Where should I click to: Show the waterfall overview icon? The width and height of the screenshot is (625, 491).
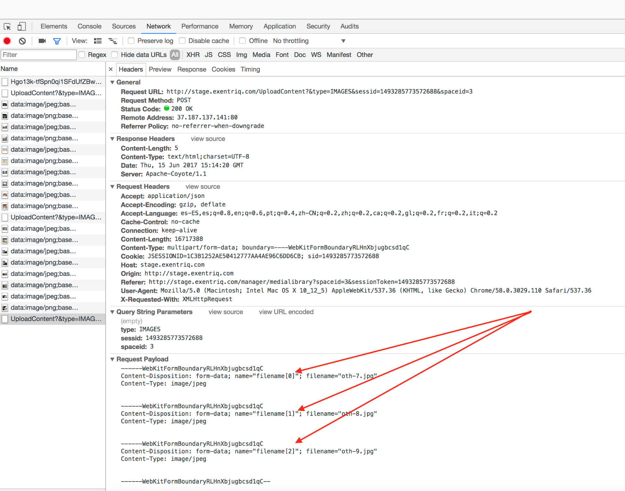click(x=113, y=41)
